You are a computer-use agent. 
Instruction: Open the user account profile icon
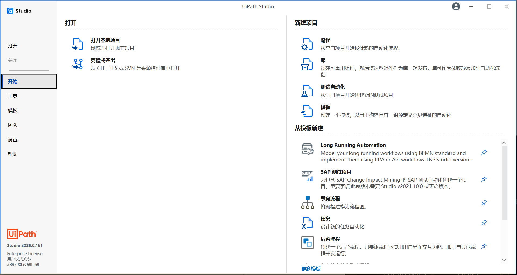pos(456,6)
